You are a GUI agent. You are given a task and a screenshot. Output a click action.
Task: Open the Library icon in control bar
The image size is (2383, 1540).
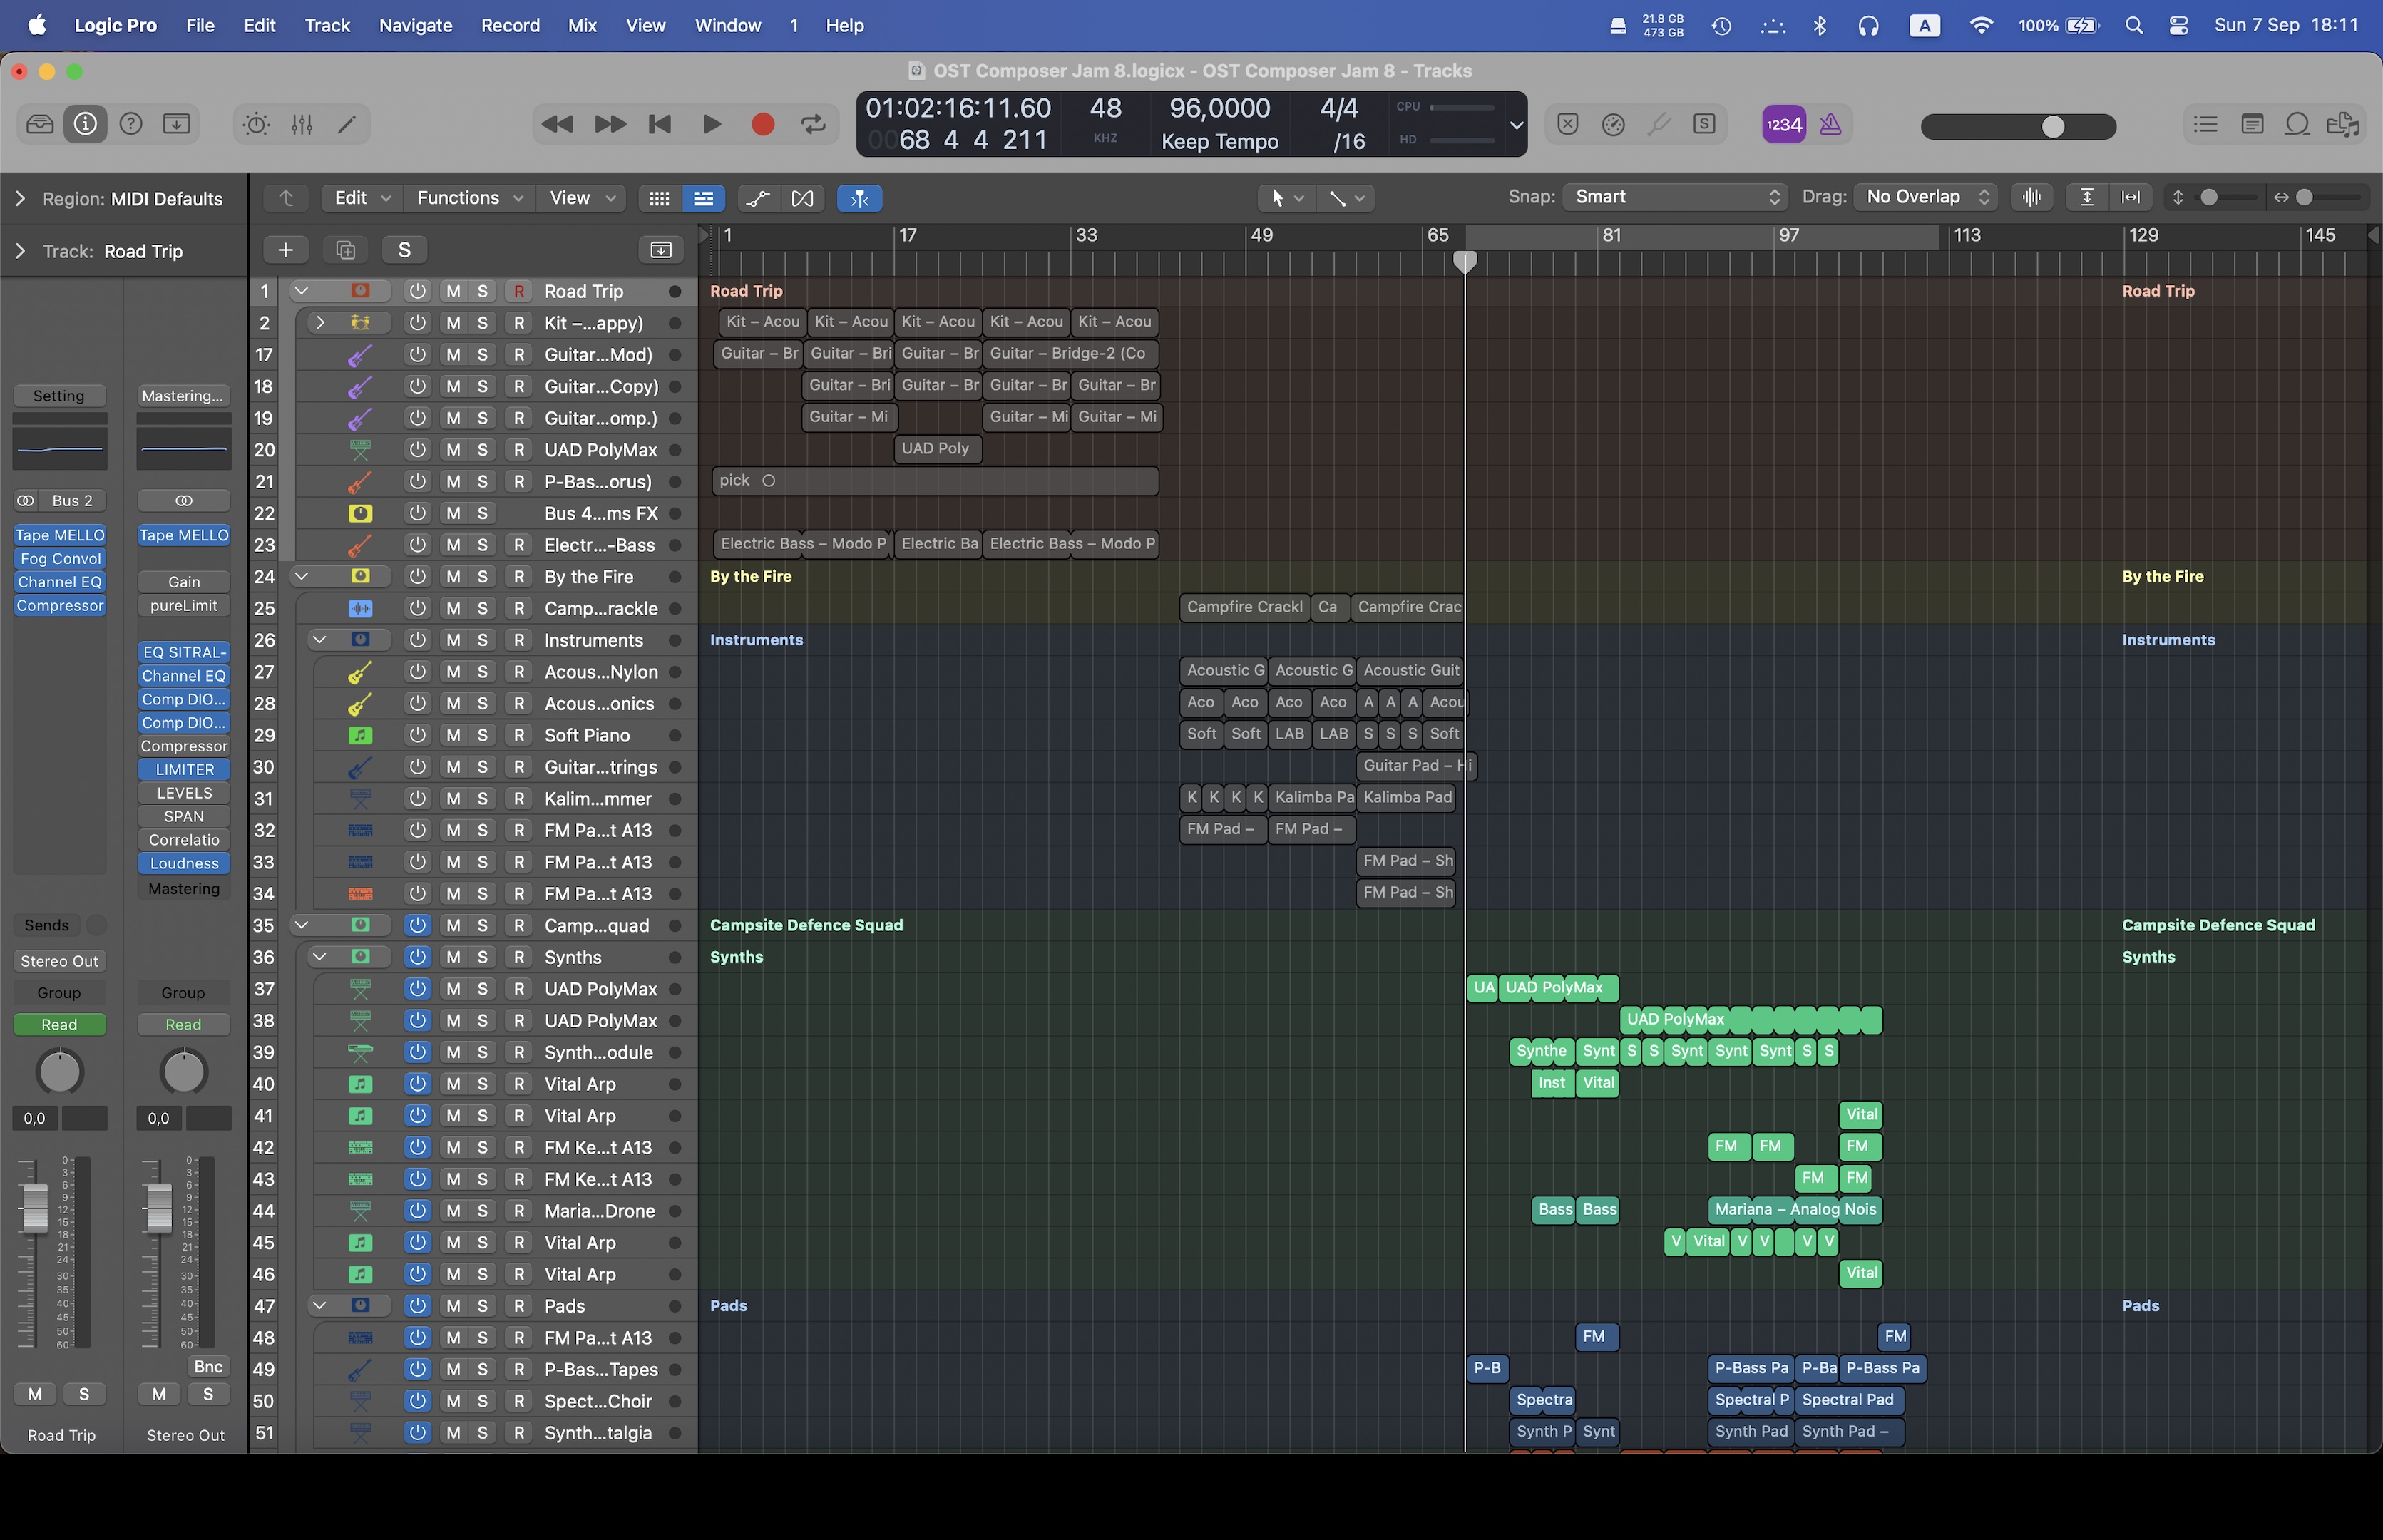click(40, 124)
